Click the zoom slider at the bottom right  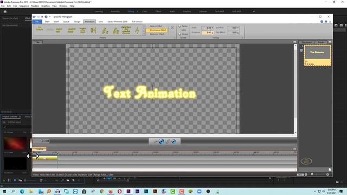[317, 174]
